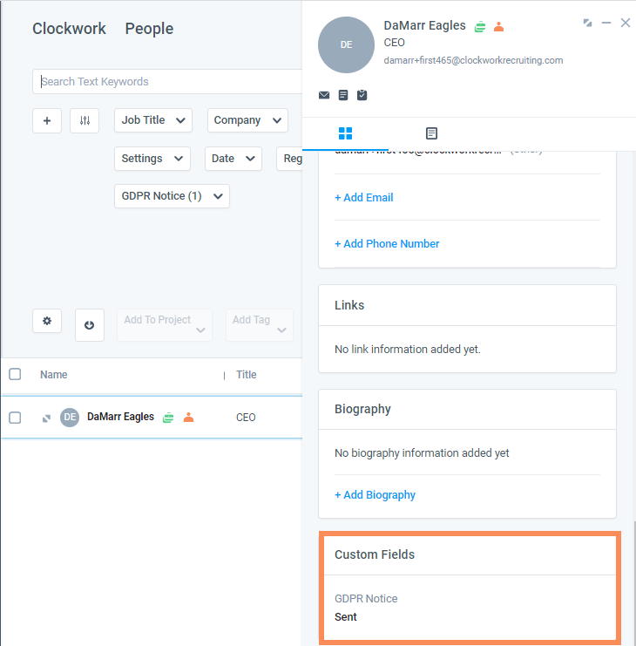Click green briefcase icon beside profile name
The height and width of the screenshot is (646, 636).
tap(480, 27)
